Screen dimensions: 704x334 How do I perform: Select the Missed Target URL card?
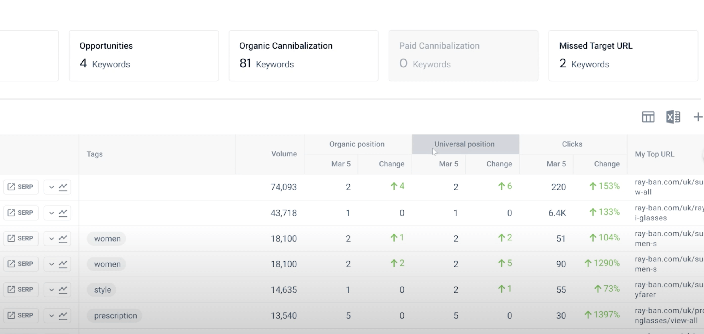pos(623,56)
